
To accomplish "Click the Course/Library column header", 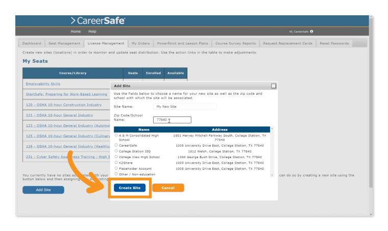I will [x=72, y=73].
